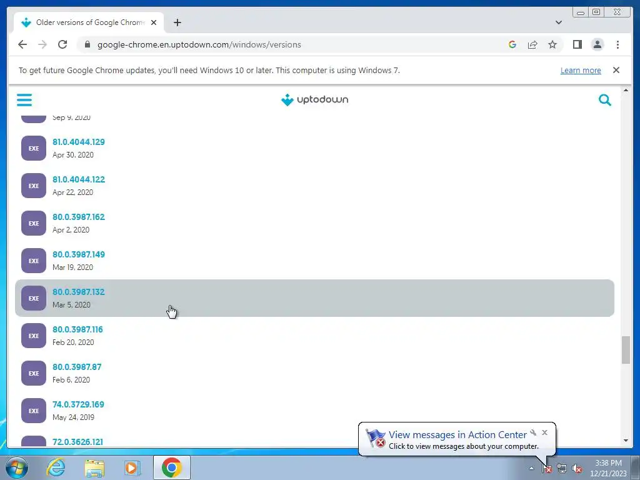Click the Action Center flag tray icon
This screenshot has width=640, height=480.
pyautogui.click(x=547, y=469)
